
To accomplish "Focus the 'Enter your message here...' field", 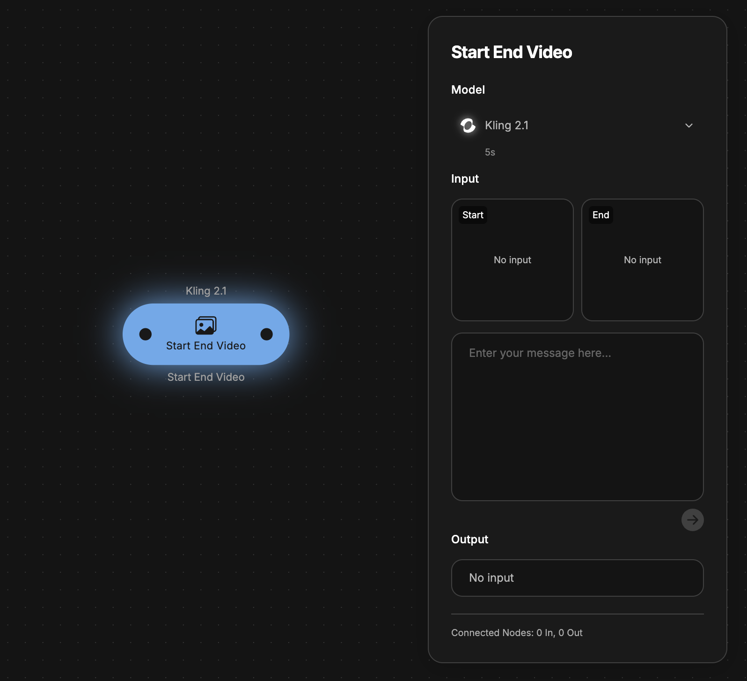I will (x=577, y=416).
